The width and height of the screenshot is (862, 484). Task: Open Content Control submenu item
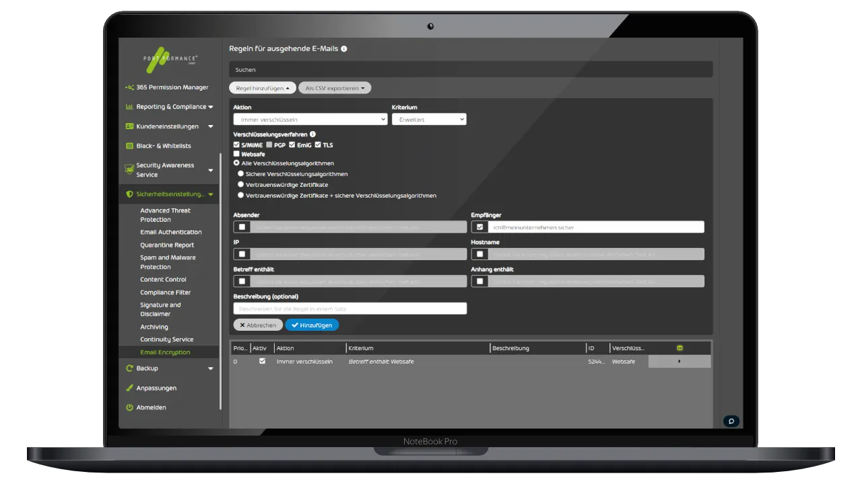164,280
